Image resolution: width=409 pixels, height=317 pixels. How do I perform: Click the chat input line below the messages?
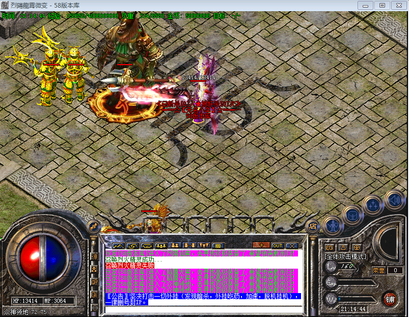coord(203,309)
